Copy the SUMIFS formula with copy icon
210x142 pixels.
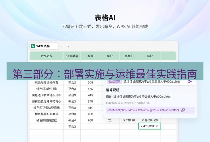point(183,110)
